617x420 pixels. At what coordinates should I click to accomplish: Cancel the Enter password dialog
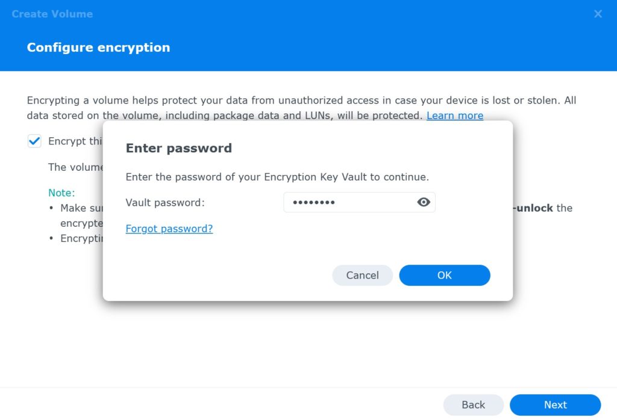coord(362,275)
